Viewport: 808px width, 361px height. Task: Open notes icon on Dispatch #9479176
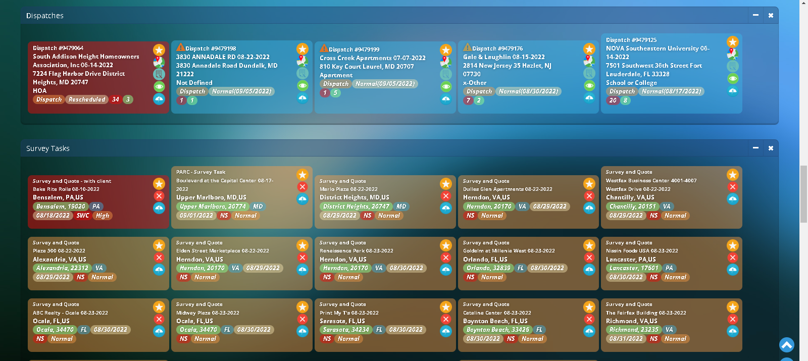[589, 73]
